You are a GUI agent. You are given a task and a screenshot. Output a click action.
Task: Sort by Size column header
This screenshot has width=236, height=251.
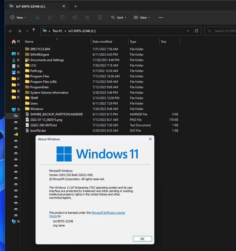click(x=163, y=42)
